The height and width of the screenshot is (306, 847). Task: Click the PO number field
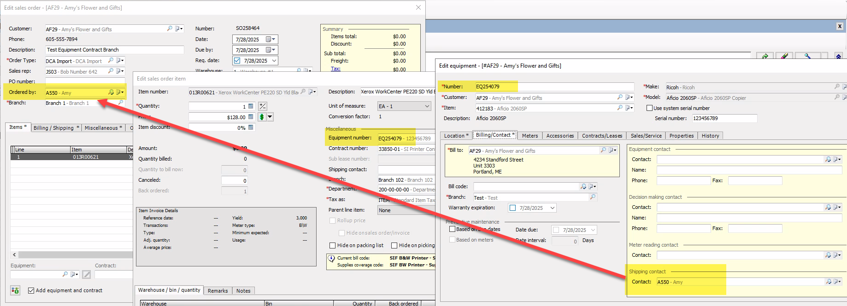tap(85, 81)
